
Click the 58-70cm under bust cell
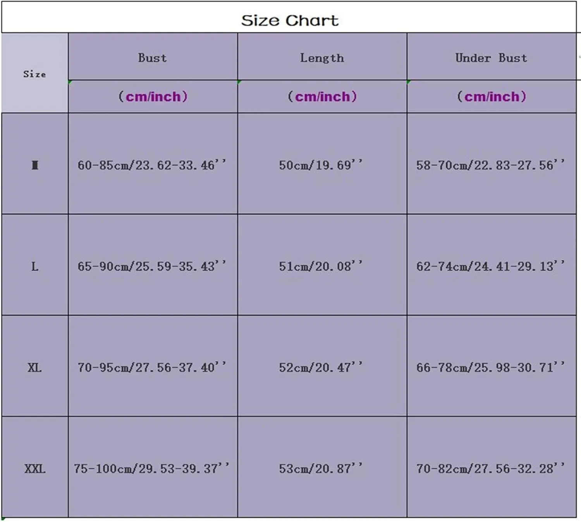coord(491,164)
